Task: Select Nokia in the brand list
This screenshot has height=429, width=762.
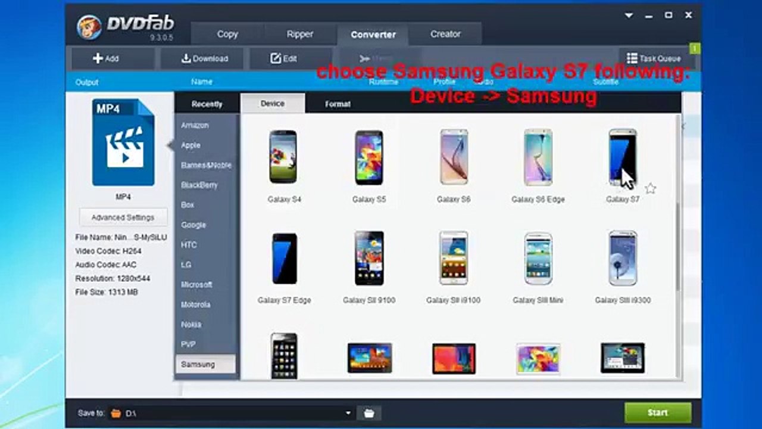Action: [x=206, y=325]
